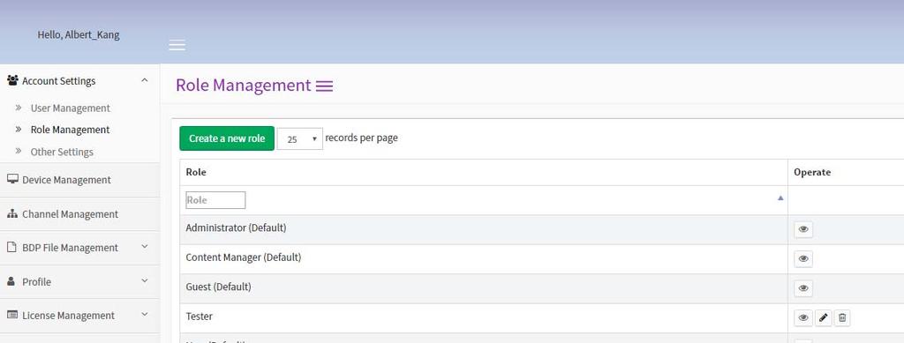904x343 pixels.
Task: Expand BDP File Management chevron
Action: [145, 246]
